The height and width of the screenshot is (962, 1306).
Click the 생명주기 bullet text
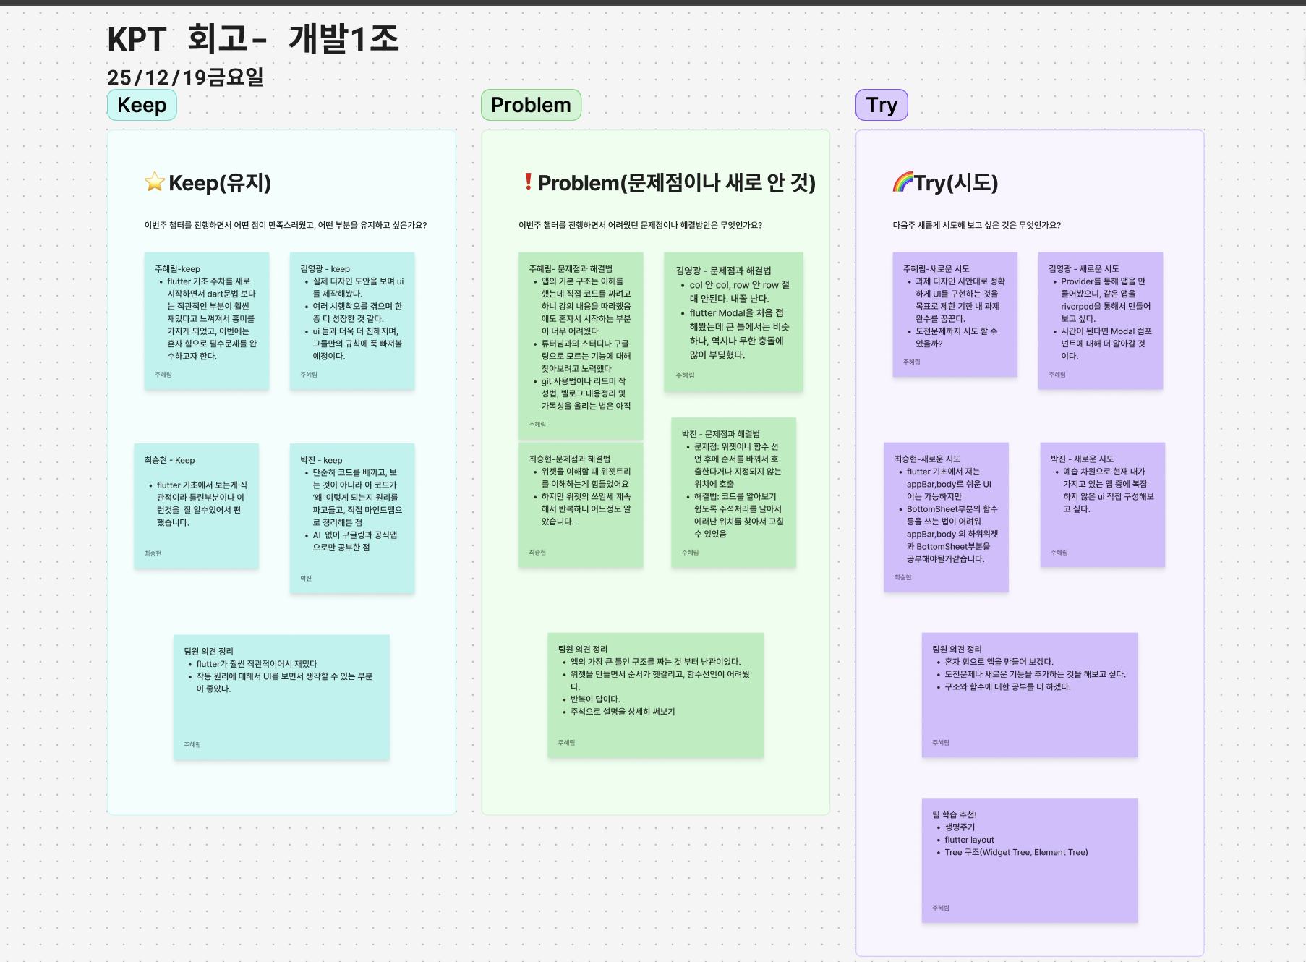coord(960,827)
